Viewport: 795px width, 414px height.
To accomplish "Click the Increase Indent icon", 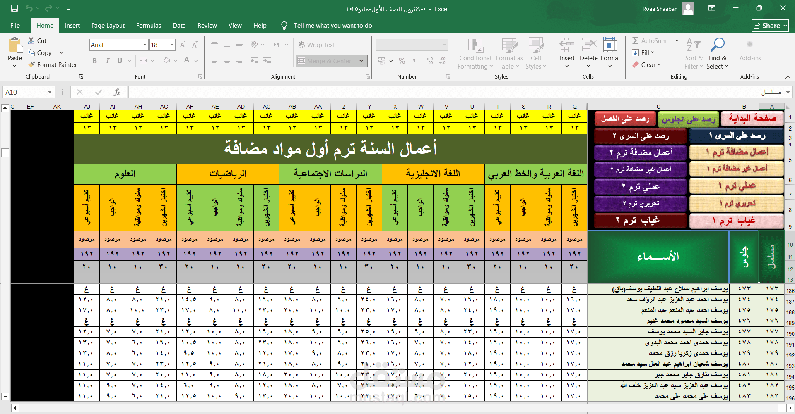I will pos(267,61).
